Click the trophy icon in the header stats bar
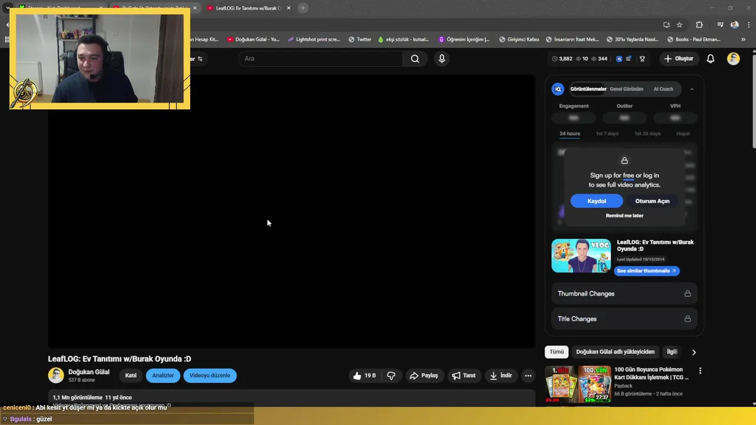 pos(642,58)
